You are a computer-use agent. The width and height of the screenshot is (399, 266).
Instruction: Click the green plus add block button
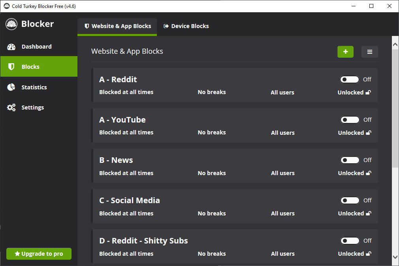345,52
